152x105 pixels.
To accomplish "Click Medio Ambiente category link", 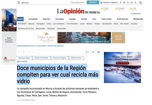I will 22,62.
